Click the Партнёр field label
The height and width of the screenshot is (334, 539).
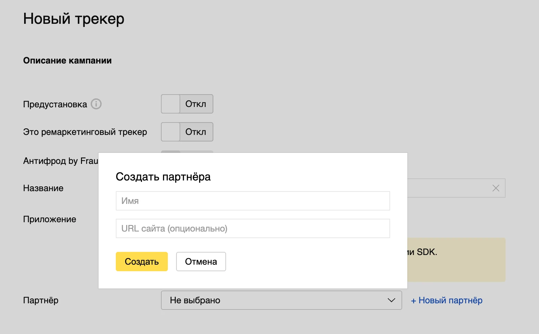pos(40,300)
